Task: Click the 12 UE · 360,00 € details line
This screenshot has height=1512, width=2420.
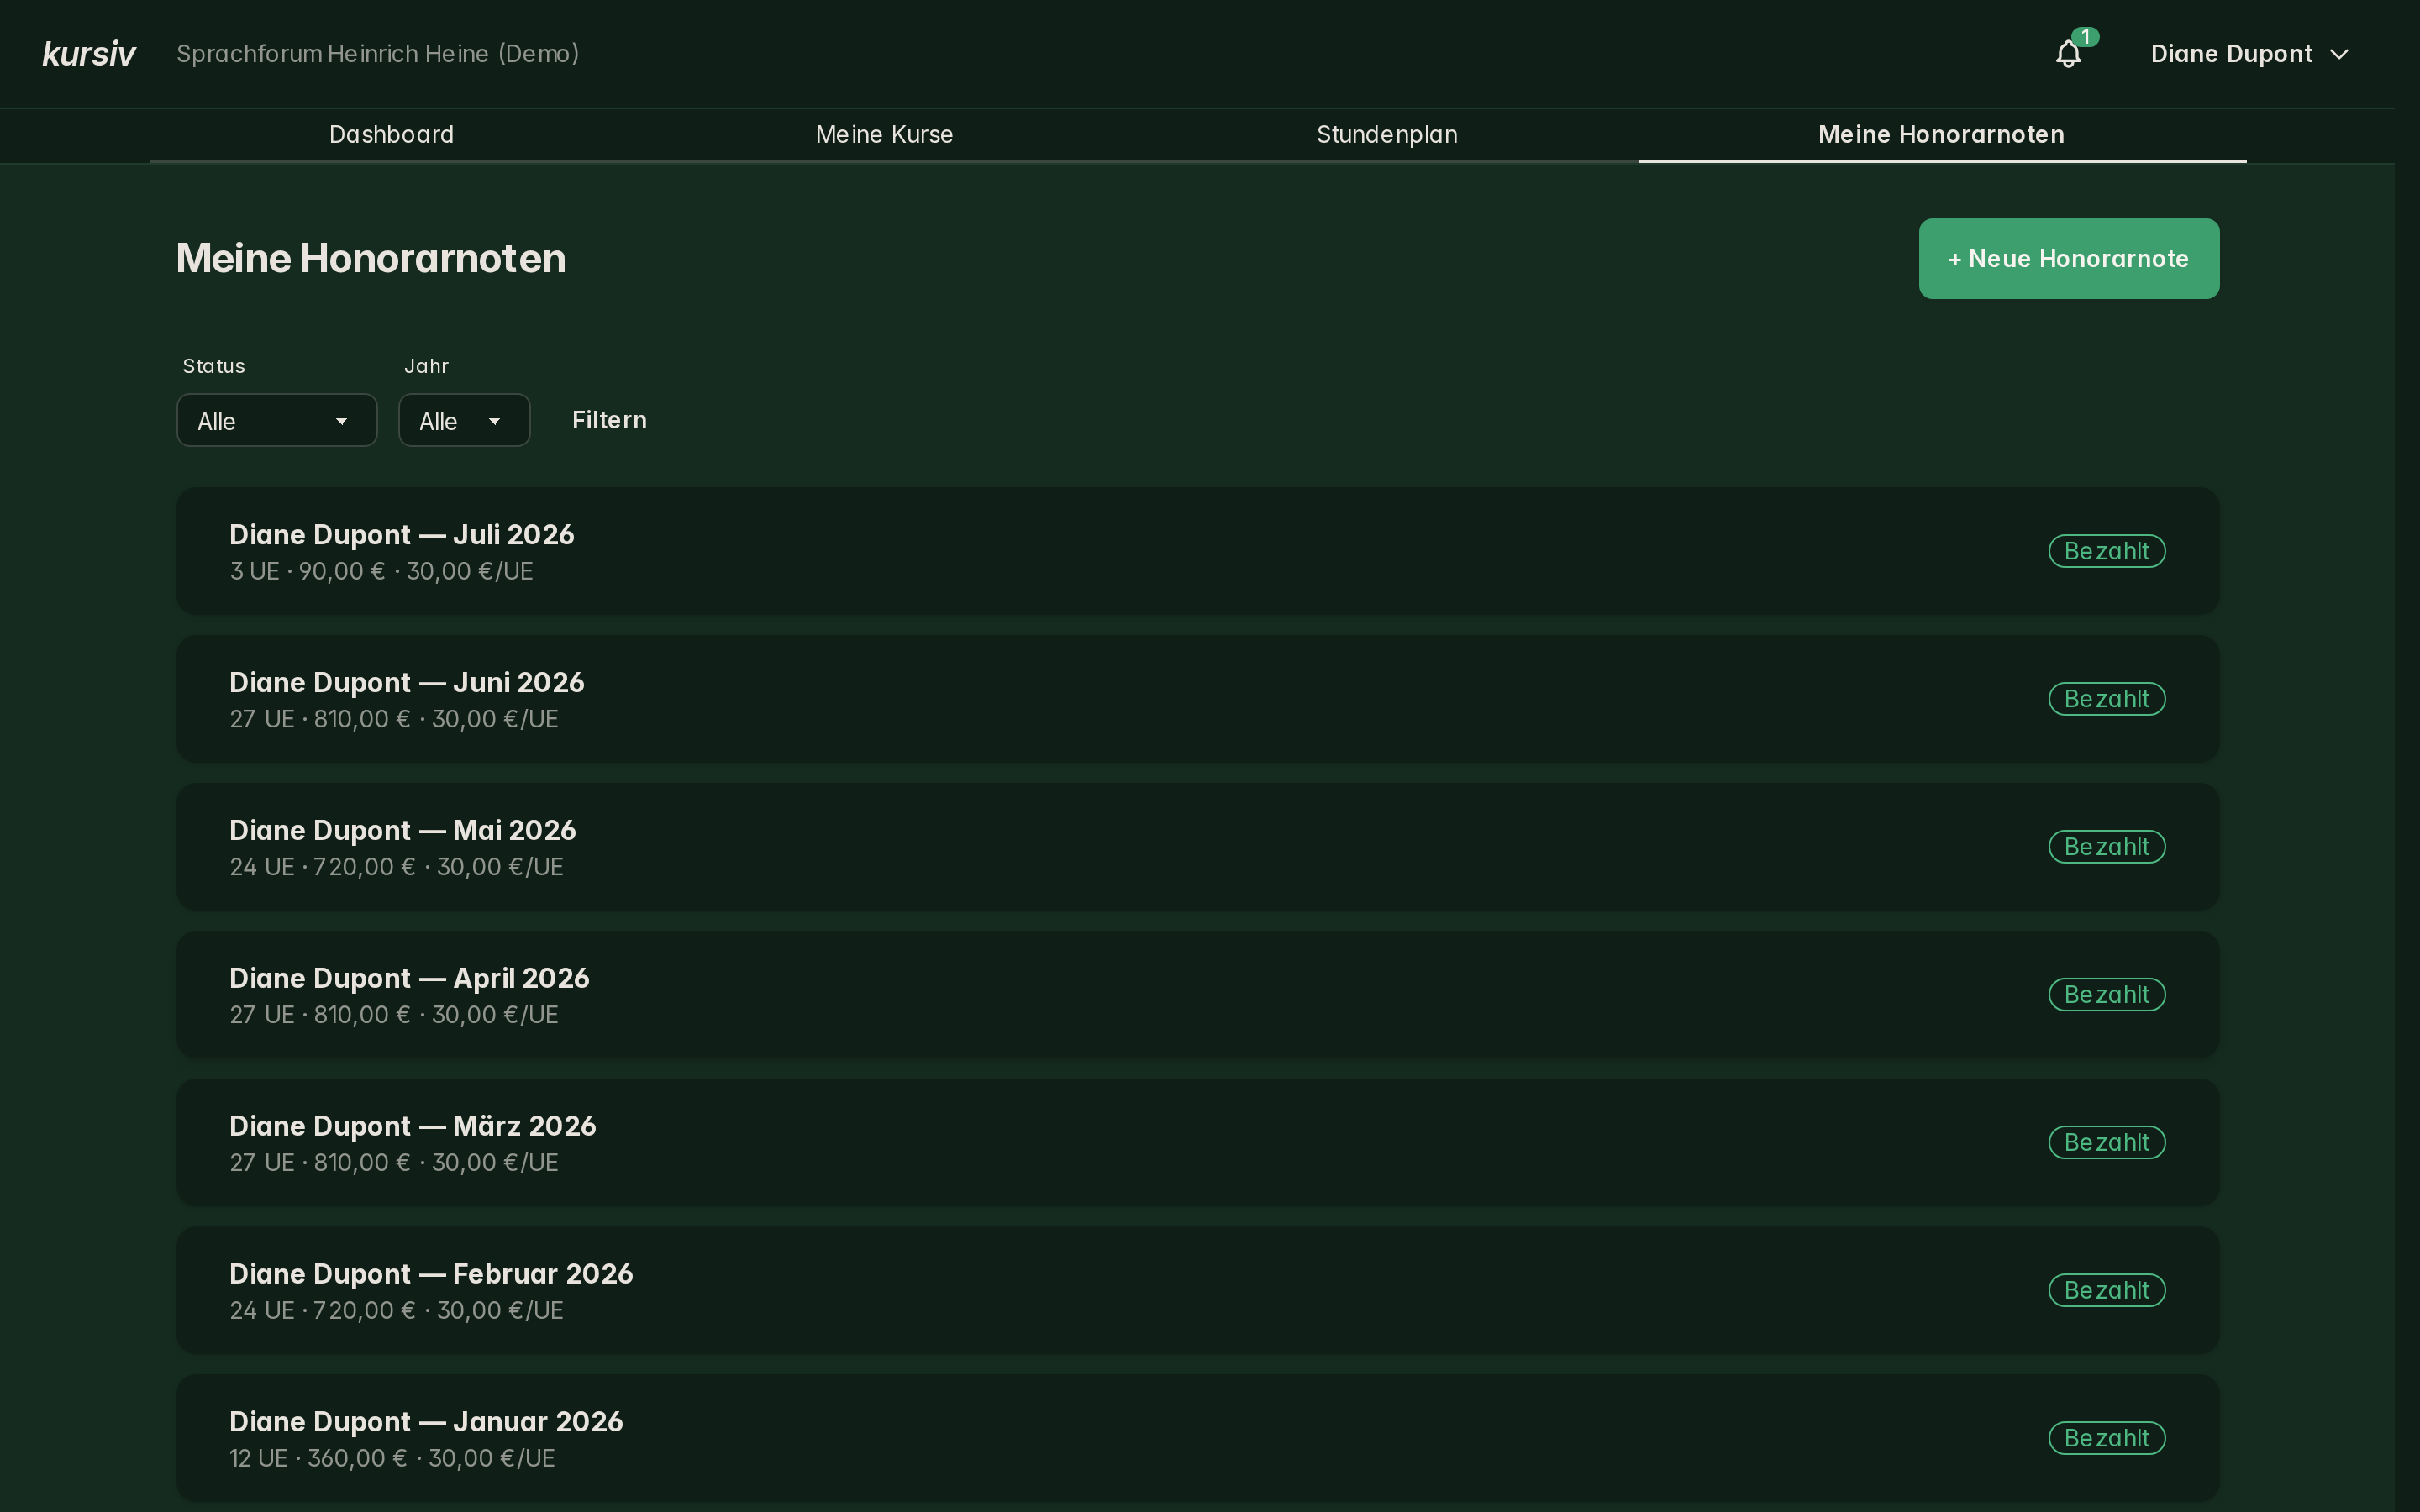Action: click(392, 1458)
